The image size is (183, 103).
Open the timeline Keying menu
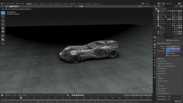click(15, 95)
